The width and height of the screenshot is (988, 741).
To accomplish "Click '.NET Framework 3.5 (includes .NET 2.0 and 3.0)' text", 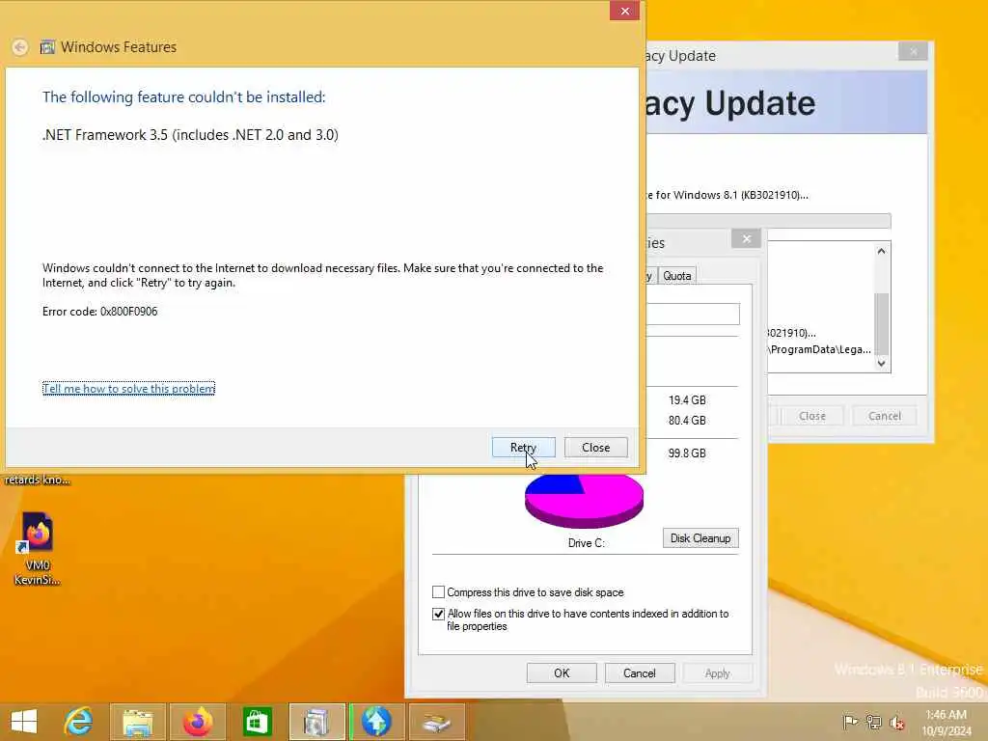I will tap(190, 135).
